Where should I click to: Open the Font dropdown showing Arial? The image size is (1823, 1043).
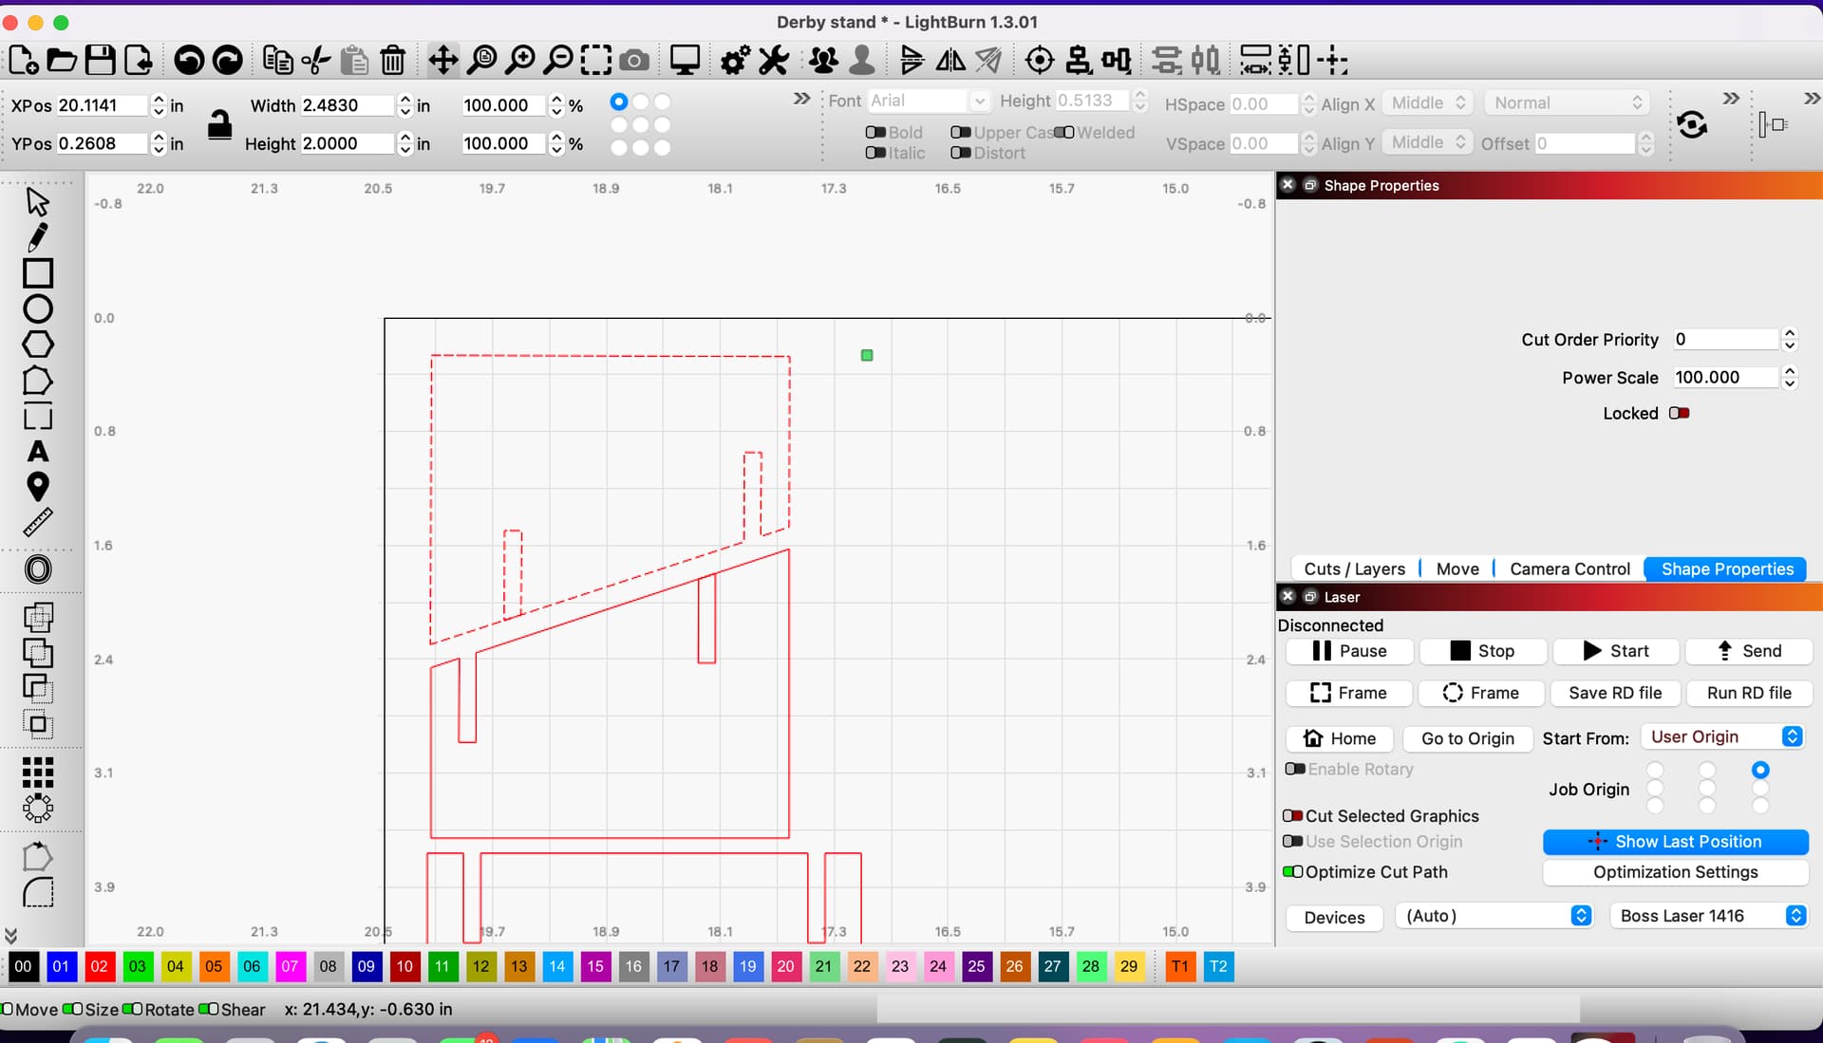(929, 101)
